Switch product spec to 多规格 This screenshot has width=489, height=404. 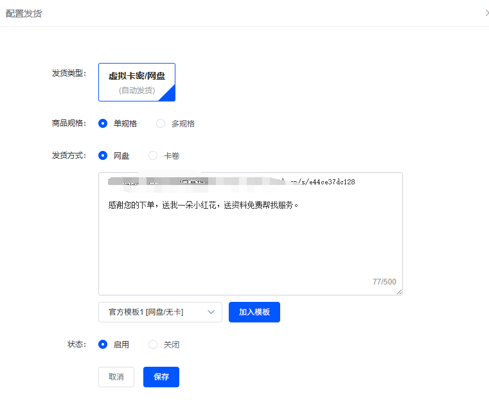click(161, 123)
